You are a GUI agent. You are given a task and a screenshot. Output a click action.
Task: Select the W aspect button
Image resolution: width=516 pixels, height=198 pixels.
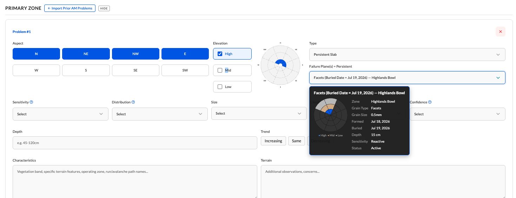pos(36,70)
